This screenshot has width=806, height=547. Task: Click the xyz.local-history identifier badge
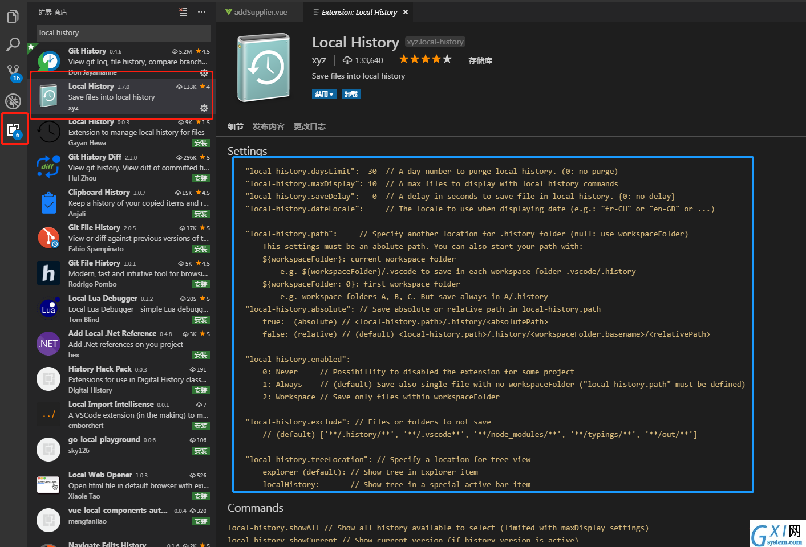click(435, 42)
